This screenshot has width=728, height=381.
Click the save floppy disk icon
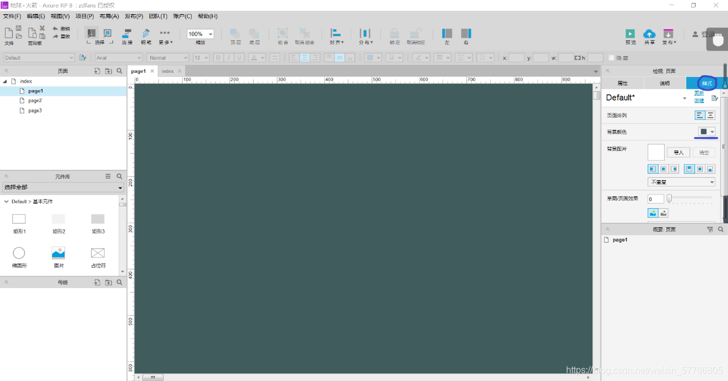[x=19, y=28]
